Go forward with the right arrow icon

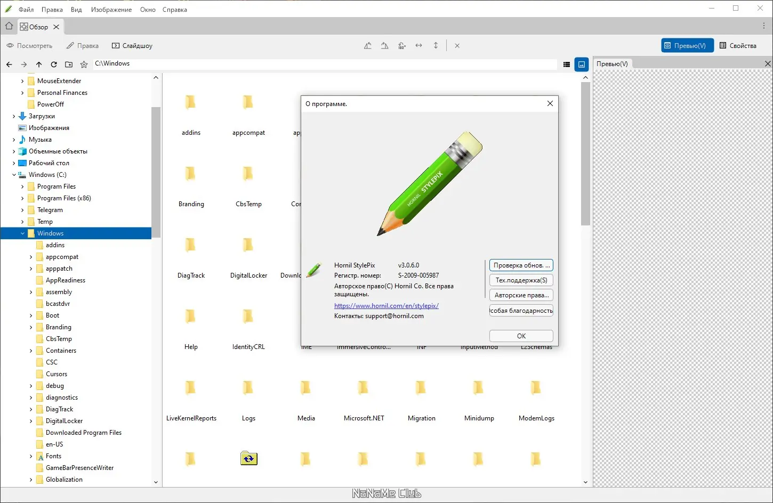24,64
